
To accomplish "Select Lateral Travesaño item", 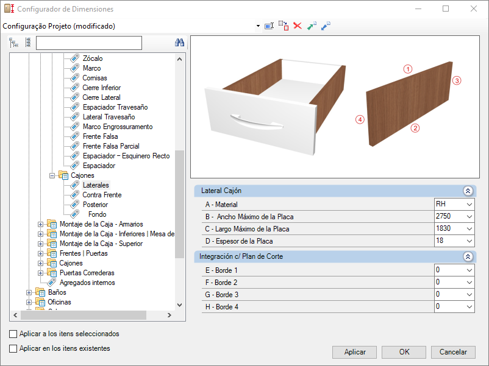I will click(109, 117).
